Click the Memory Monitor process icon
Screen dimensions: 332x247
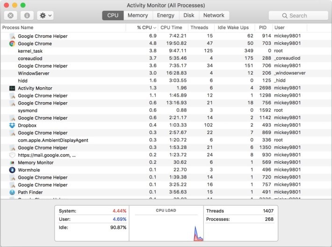click(12, 162)
